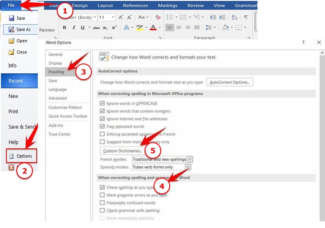
Task: Apply yellow text highlight color
Action: pos(140,27)
